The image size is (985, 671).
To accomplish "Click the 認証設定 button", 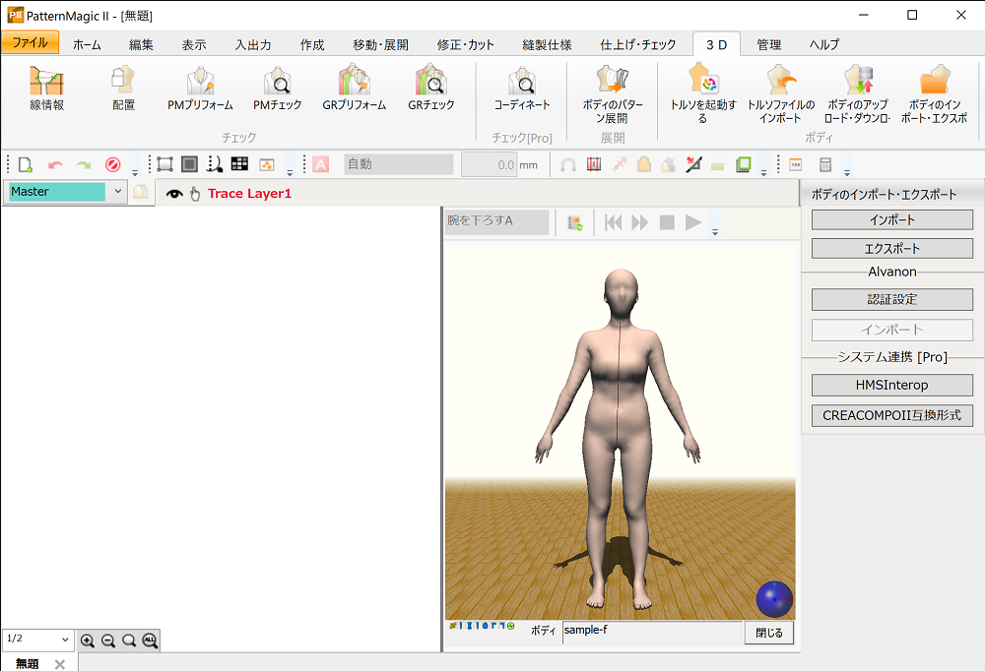I will (892, 299).
